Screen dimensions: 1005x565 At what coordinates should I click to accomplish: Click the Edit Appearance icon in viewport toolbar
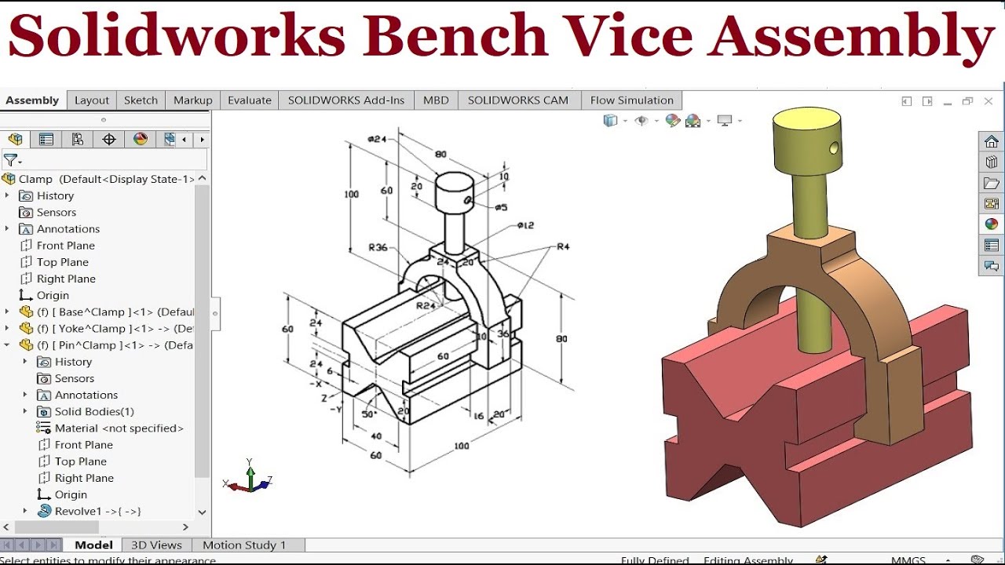[x=672, y=120]
